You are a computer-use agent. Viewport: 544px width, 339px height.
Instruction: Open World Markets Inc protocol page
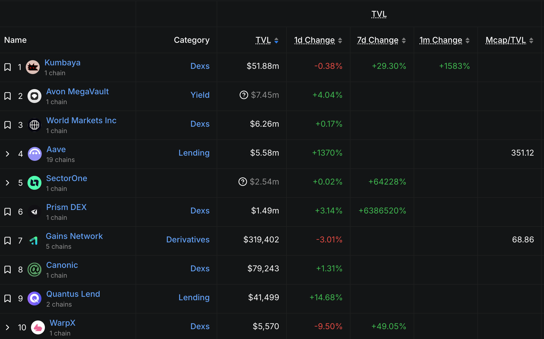point(81,120)
